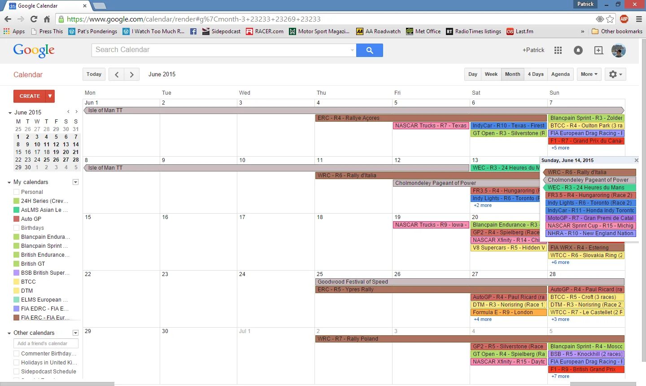The height and width of the screenshot is (386, 646).
Task: Collapse the June 2015 mini calendar
Action: point(10,113)
